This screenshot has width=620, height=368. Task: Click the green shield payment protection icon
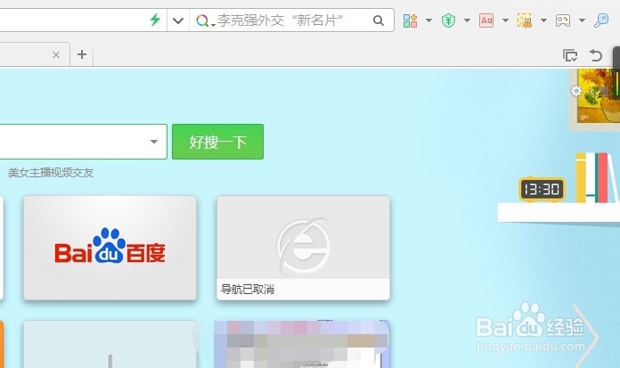tap(448, 20)
